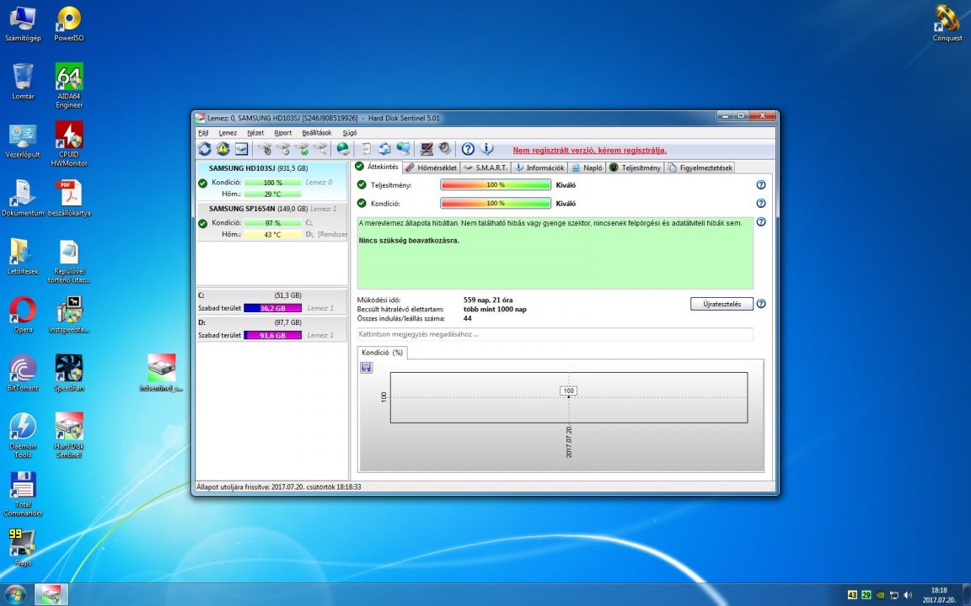Screen dimensions: 971x606
Task: Open CPUID HWMonitor desktop icon
Action: (x=69, y=143)
